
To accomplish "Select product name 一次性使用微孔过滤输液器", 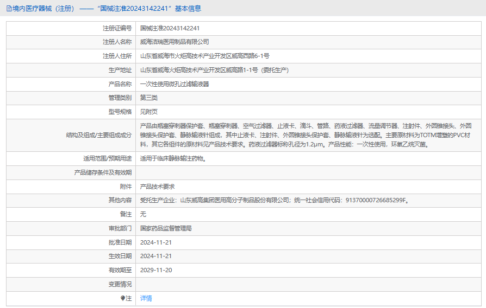I will coord(175,84).
